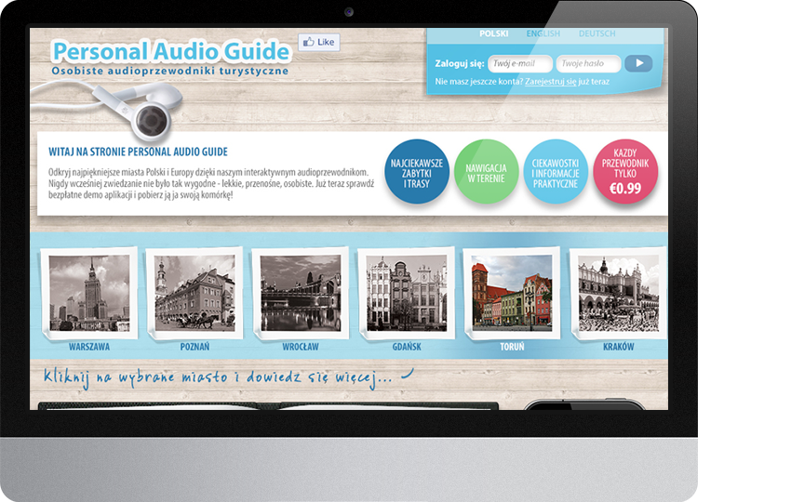Screen dimensions: 791x502
Task: Open the Toruń city photo
Action: [512, 294]
